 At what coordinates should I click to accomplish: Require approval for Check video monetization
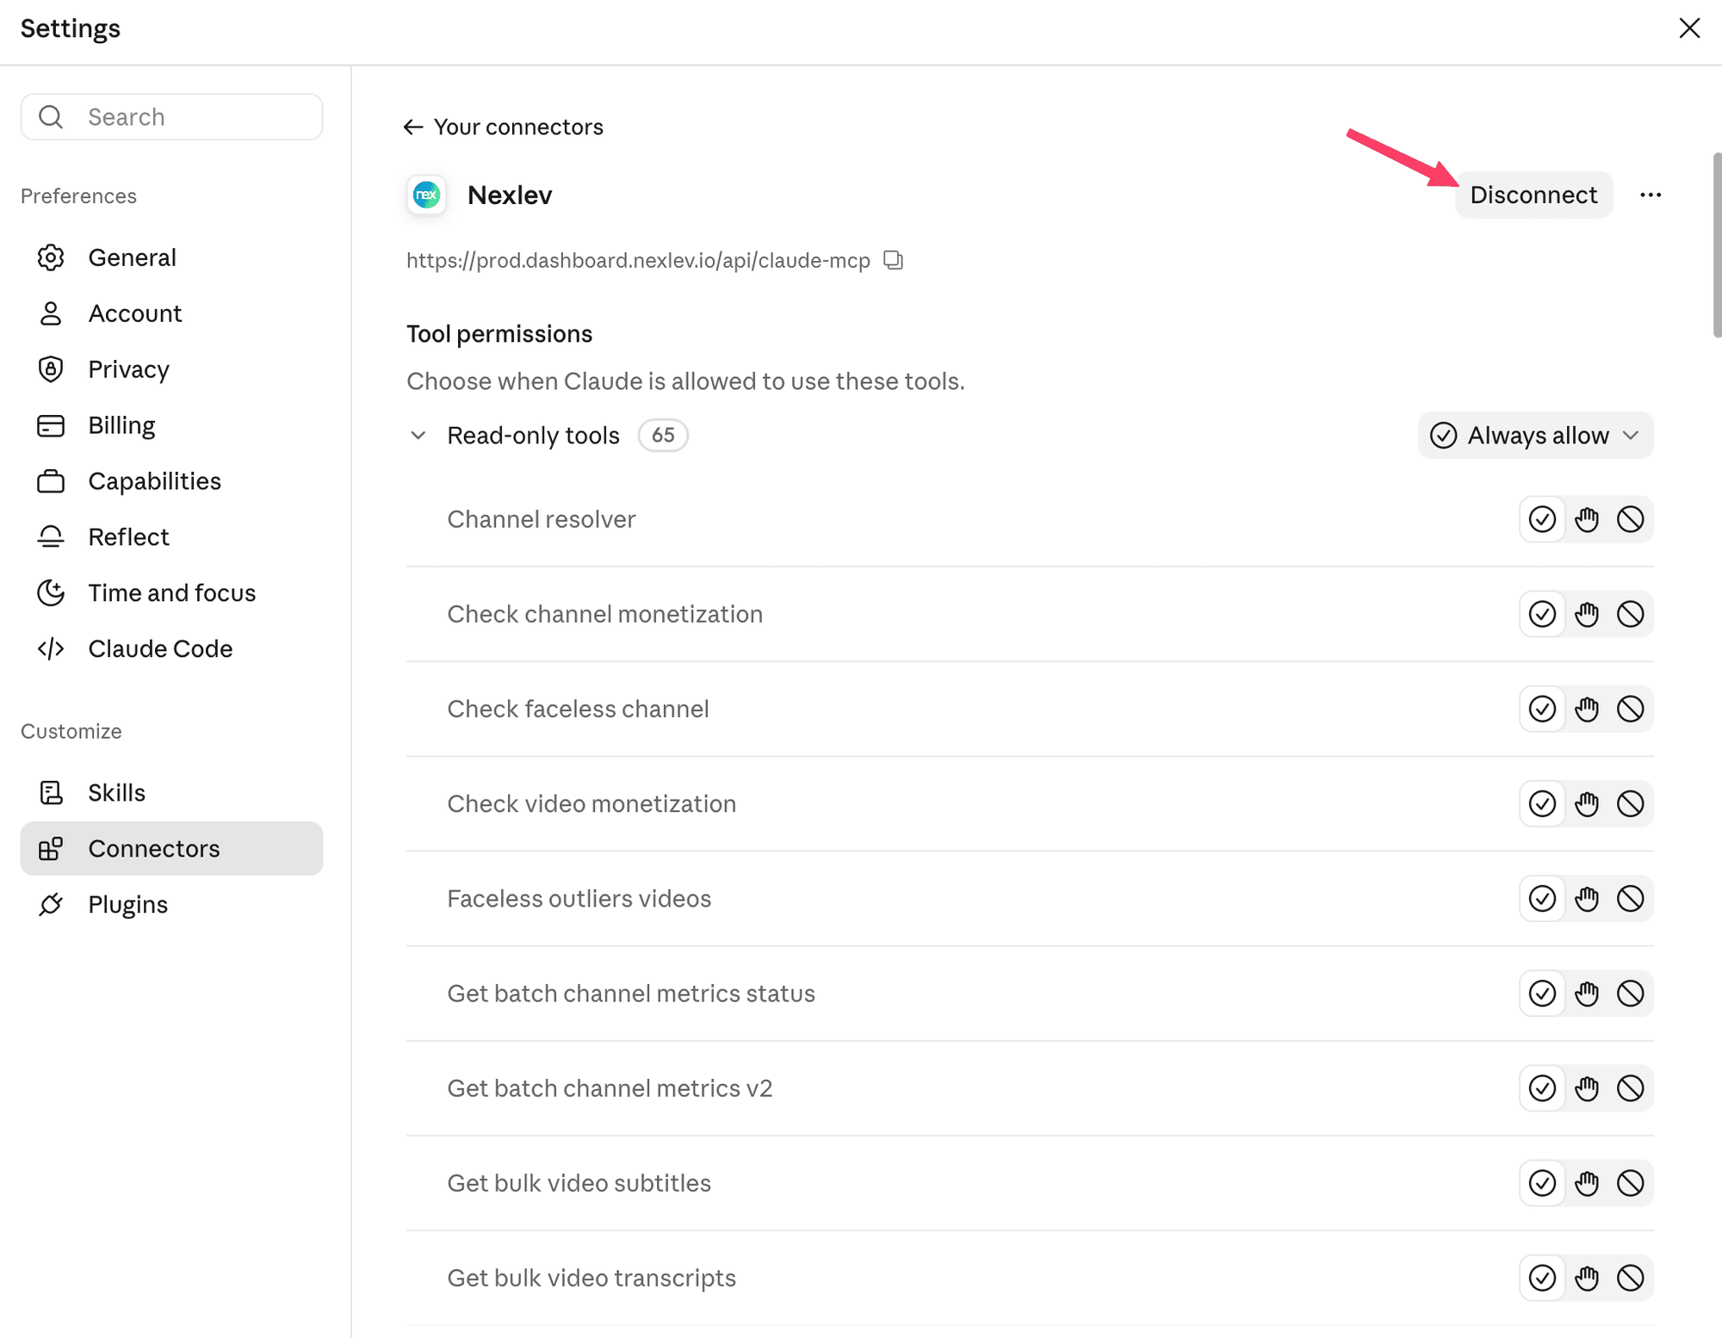1587,803
